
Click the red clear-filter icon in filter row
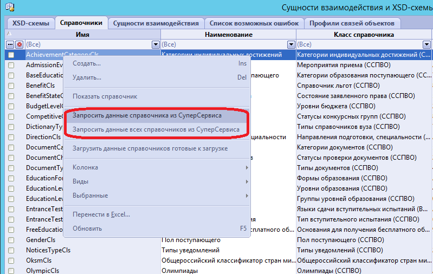point(20,44)
